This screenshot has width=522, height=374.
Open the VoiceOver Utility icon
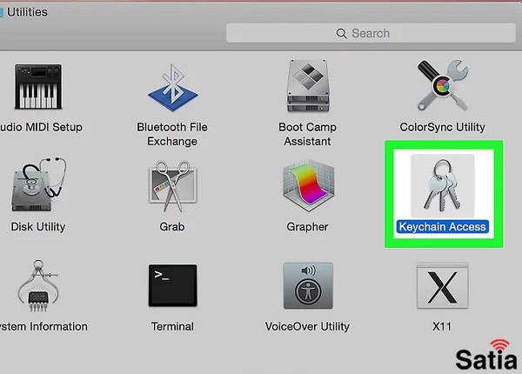coord(308,285)
